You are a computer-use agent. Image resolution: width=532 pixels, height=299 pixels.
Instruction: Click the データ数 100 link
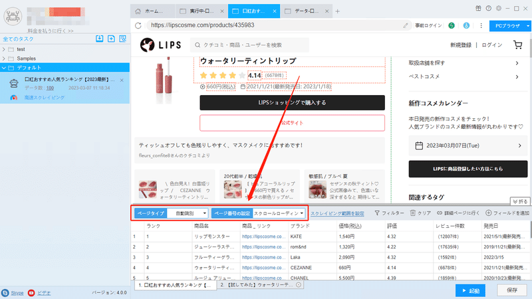tap(51, 88)
